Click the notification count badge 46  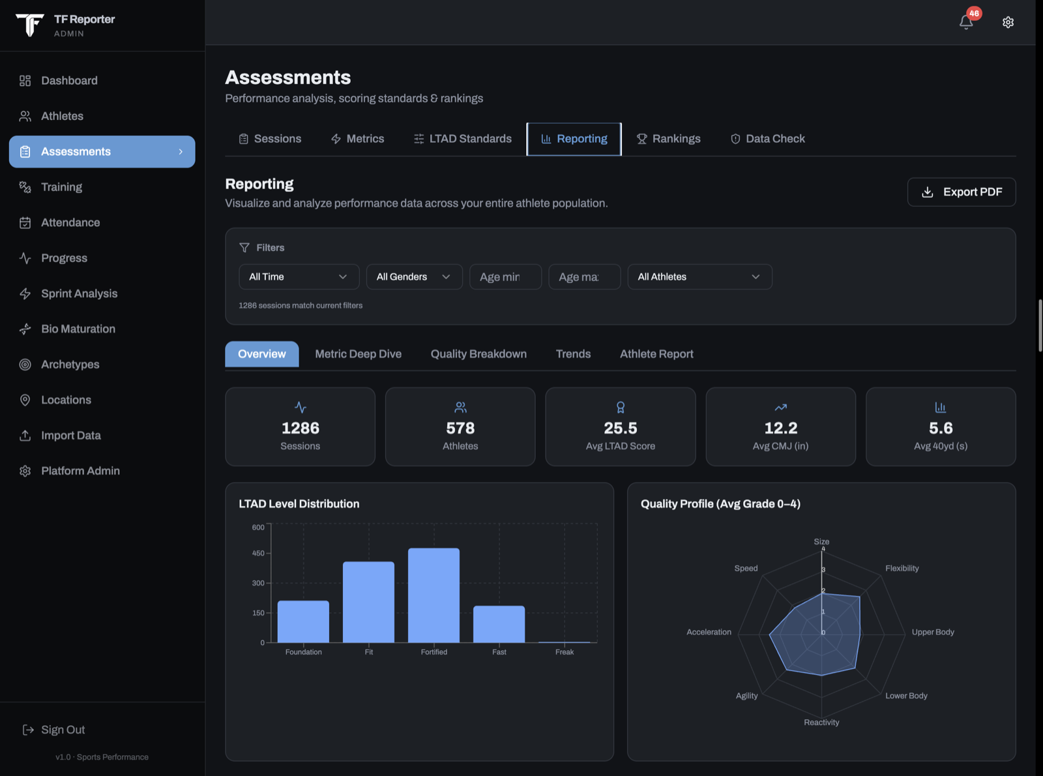[974, 13]
